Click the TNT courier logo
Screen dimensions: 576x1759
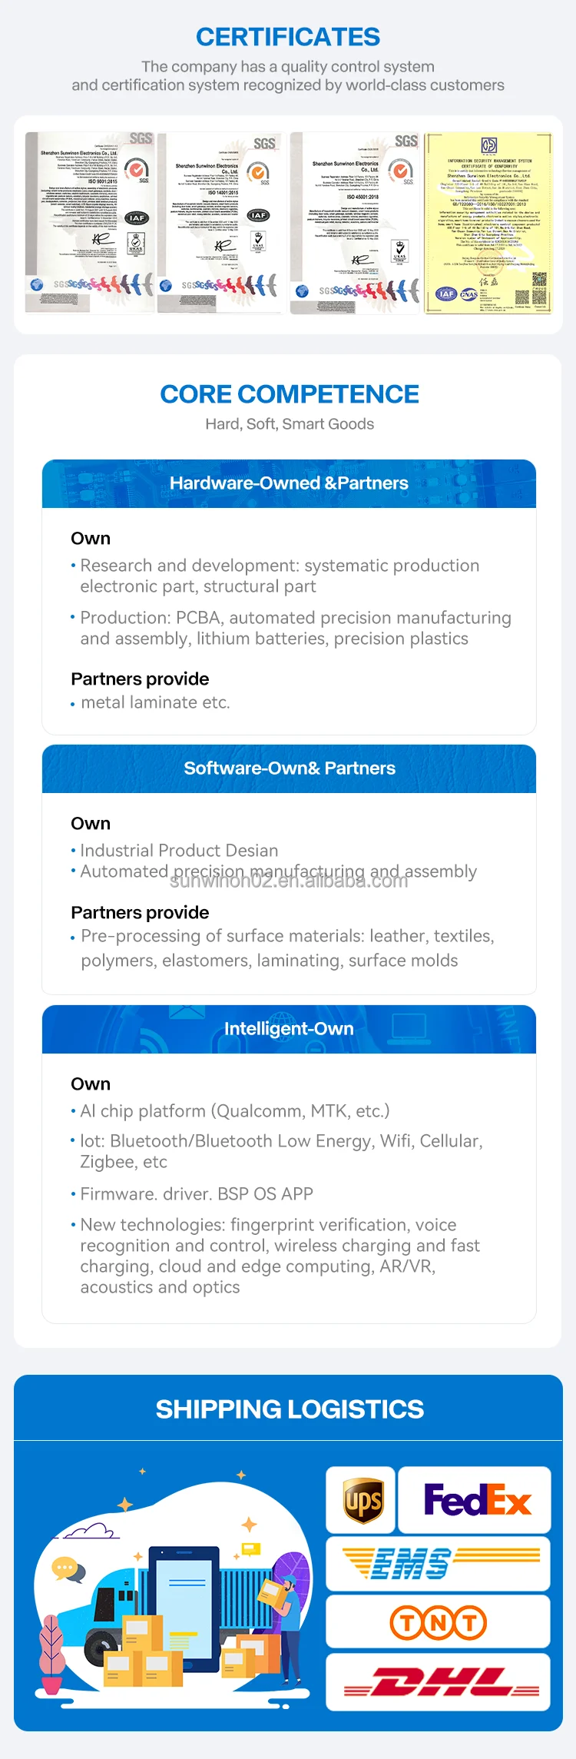438,1622
